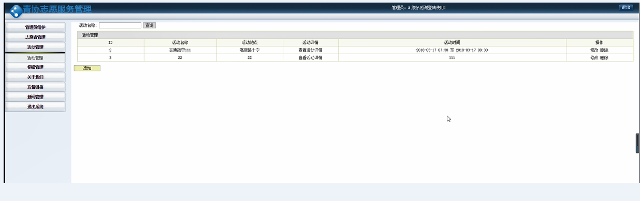Click the 查询 search button
The height and width of the screenshot is (201, 640).
click(149, 25)
